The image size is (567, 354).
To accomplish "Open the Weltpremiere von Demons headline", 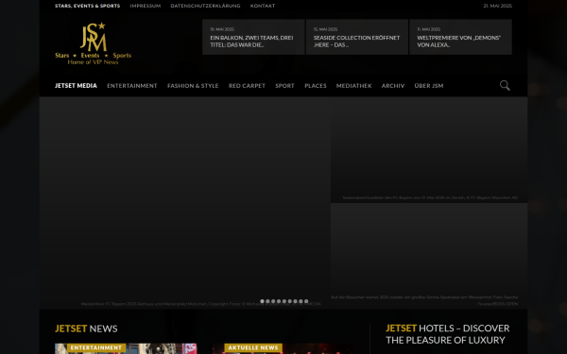I will (459, 42).
